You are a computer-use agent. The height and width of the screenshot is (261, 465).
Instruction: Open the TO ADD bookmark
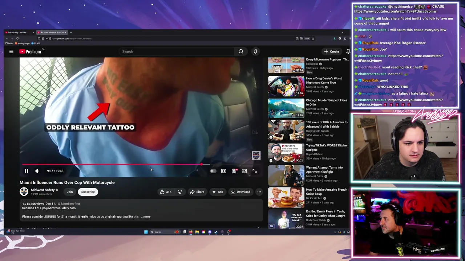click(x=36, y=43)
